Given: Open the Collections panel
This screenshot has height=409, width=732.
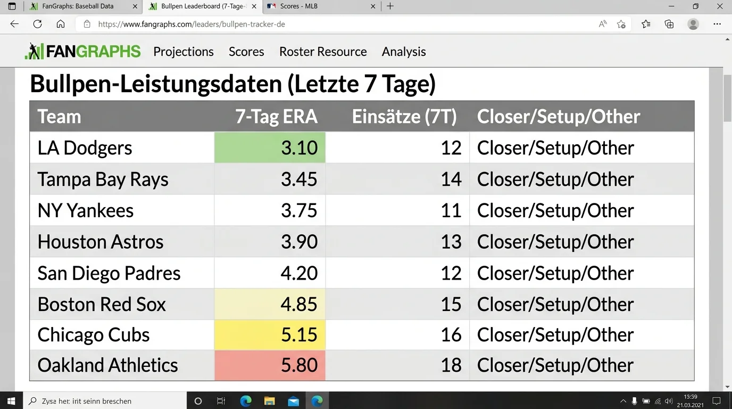Looking at the screenshot, I should (x=669, y=24).
